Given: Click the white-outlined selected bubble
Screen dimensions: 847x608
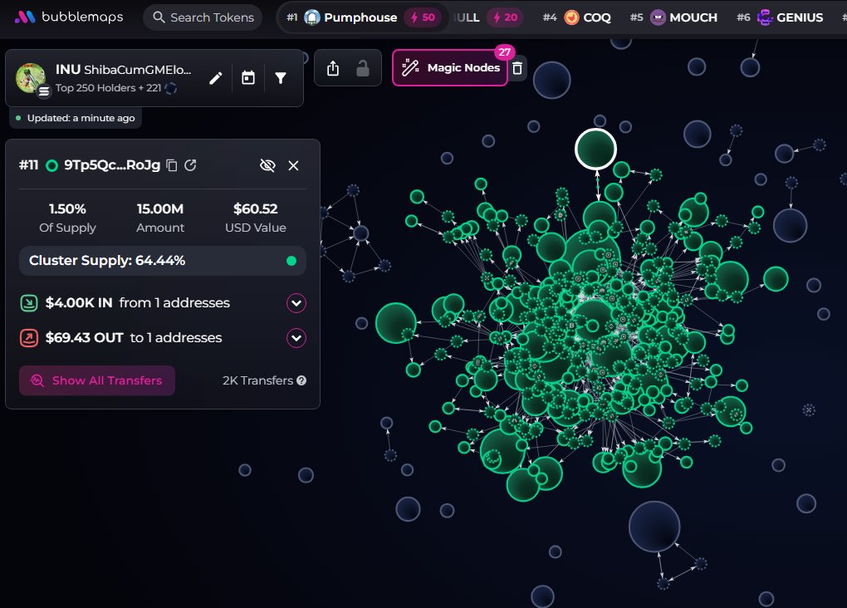Looking at the screenshot, I should [x=596, y=150].
